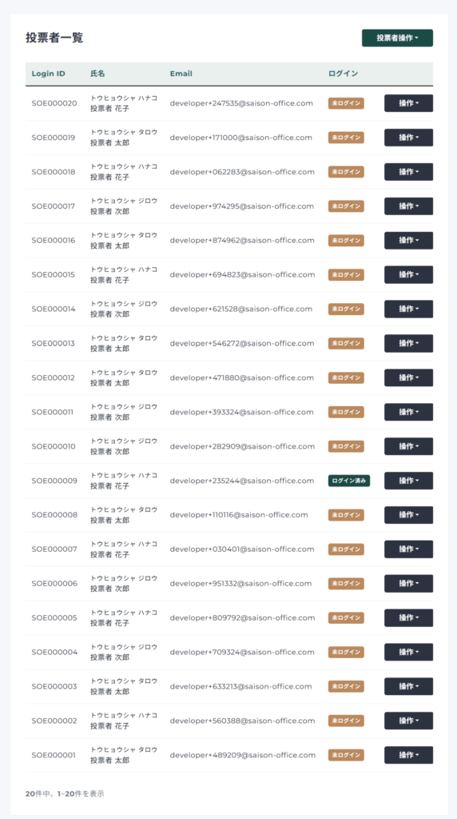Click the 氏名 column header
This screenshot has height=819, width=457.
click(x=97, y=74)
